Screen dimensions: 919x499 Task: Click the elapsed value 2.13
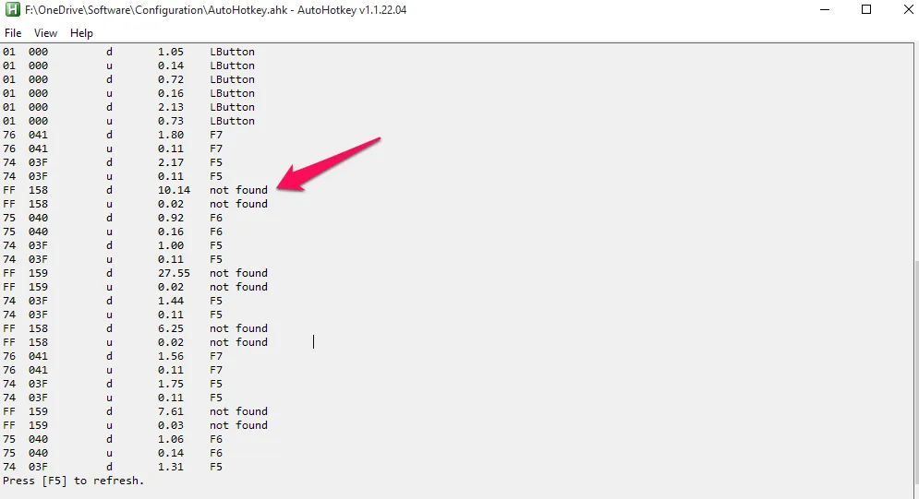[x=171, y=107]
